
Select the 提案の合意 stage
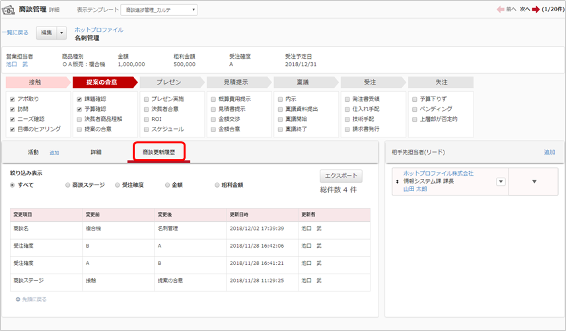pyautogui.click(x=105, y=83)
